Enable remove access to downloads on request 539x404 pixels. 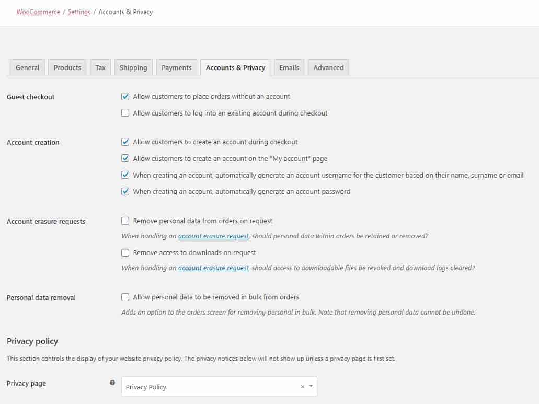pos(125,253)
